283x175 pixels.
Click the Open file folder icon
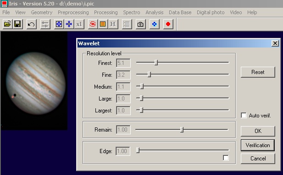7,24
